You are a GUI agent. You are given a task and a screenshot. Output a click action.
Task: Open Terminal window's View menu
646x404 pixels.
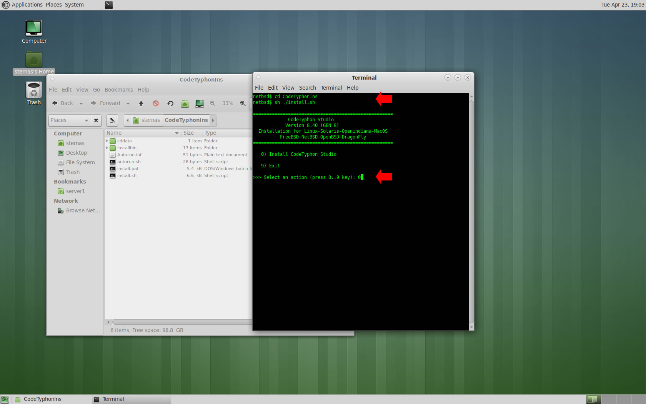[x=288, y=88]
